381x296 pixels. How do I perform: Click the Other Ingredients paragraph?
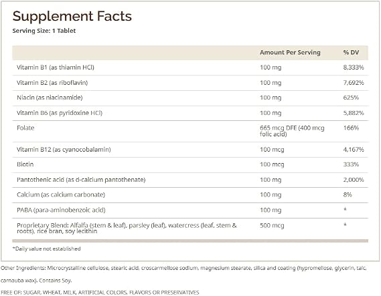pos(183,274)
